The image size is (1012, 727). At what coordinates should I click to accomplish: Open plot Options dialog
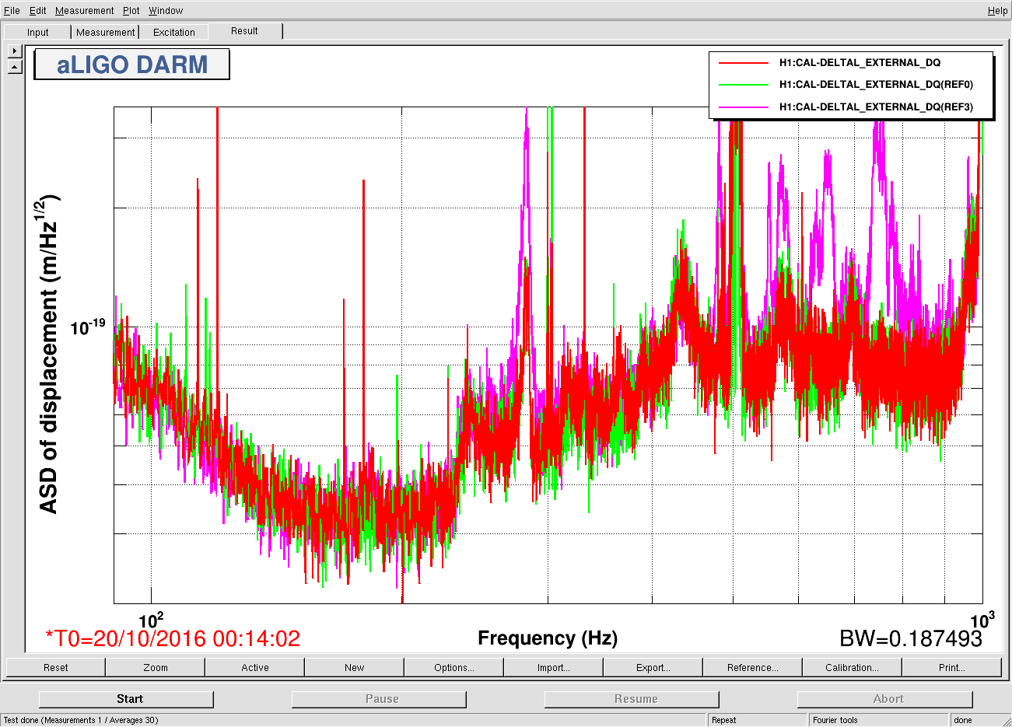454,667
